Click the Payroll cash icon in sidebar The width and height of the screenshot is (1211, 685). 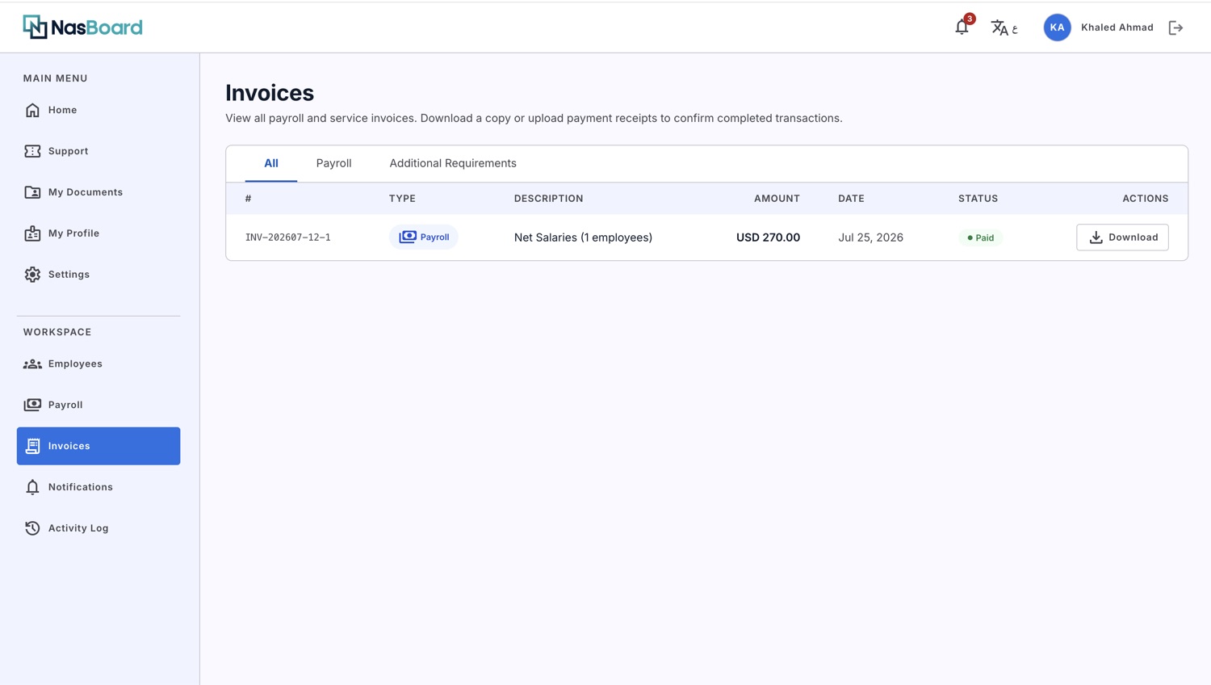(x=32, y=405)
